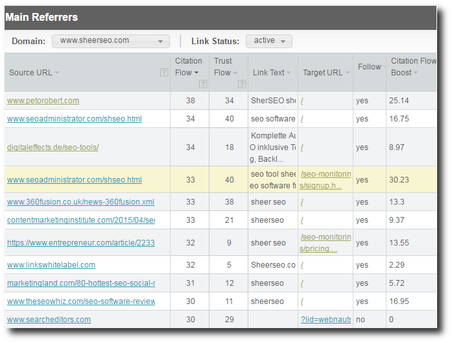
Task: Select Boost value 2.29 in linkswhitelabel row
Action: point(397,265)
